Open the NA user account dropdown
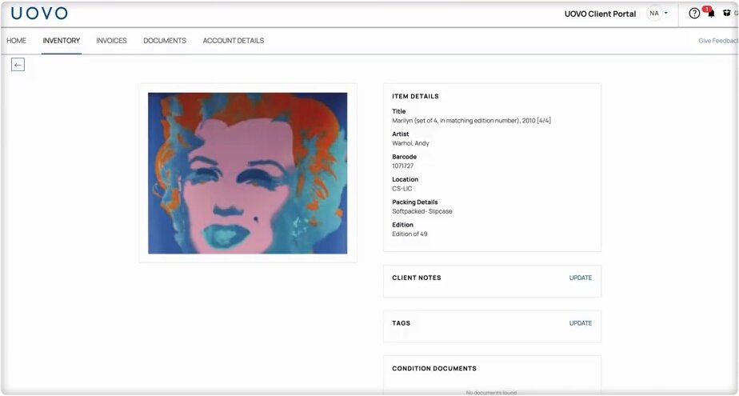The height and width of the screenshot is (396, 739). (x=657, y=13)
